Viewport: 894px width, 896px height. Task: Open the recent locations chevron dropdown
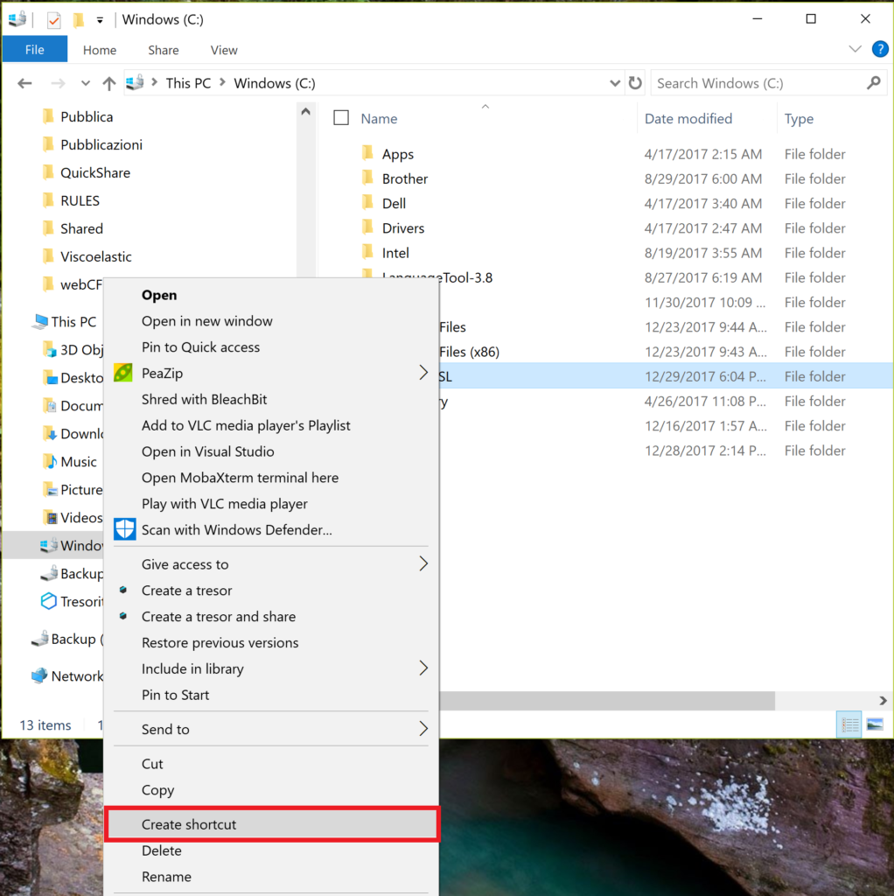pos(85,82)
